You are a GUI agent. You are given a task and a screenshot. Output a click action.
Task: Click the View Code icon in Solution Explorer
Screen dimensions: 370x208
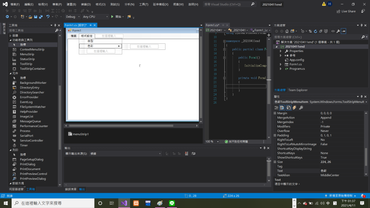click(x=333, y=31)
